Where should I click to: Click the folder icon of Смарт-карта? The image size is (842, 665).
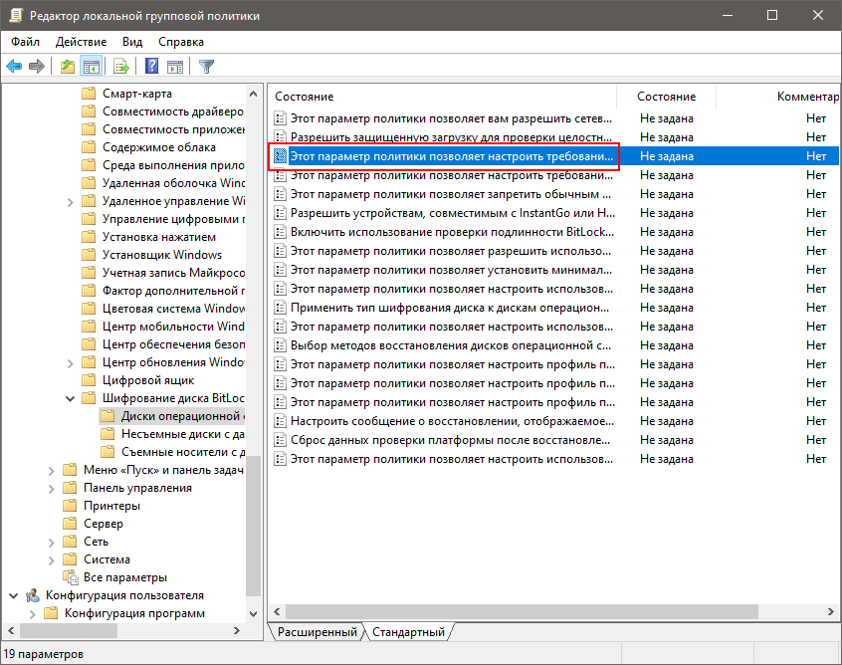(x=89, y=94)
